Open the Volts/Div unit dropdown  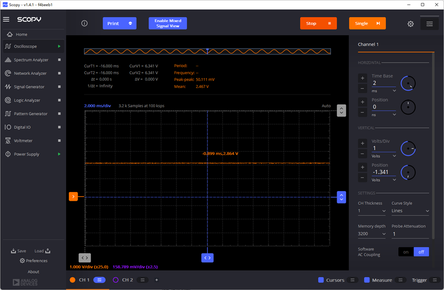pos(383,156)
